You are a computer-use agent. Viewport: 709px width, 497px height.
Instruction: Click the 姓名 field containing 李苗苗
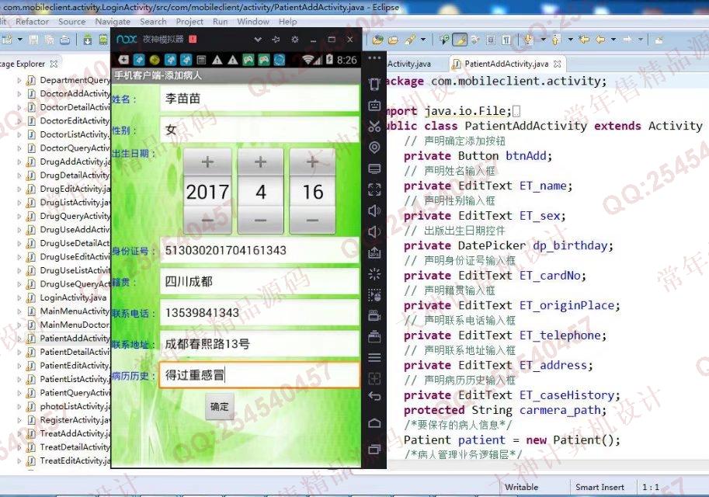click(x=259, y=98)
